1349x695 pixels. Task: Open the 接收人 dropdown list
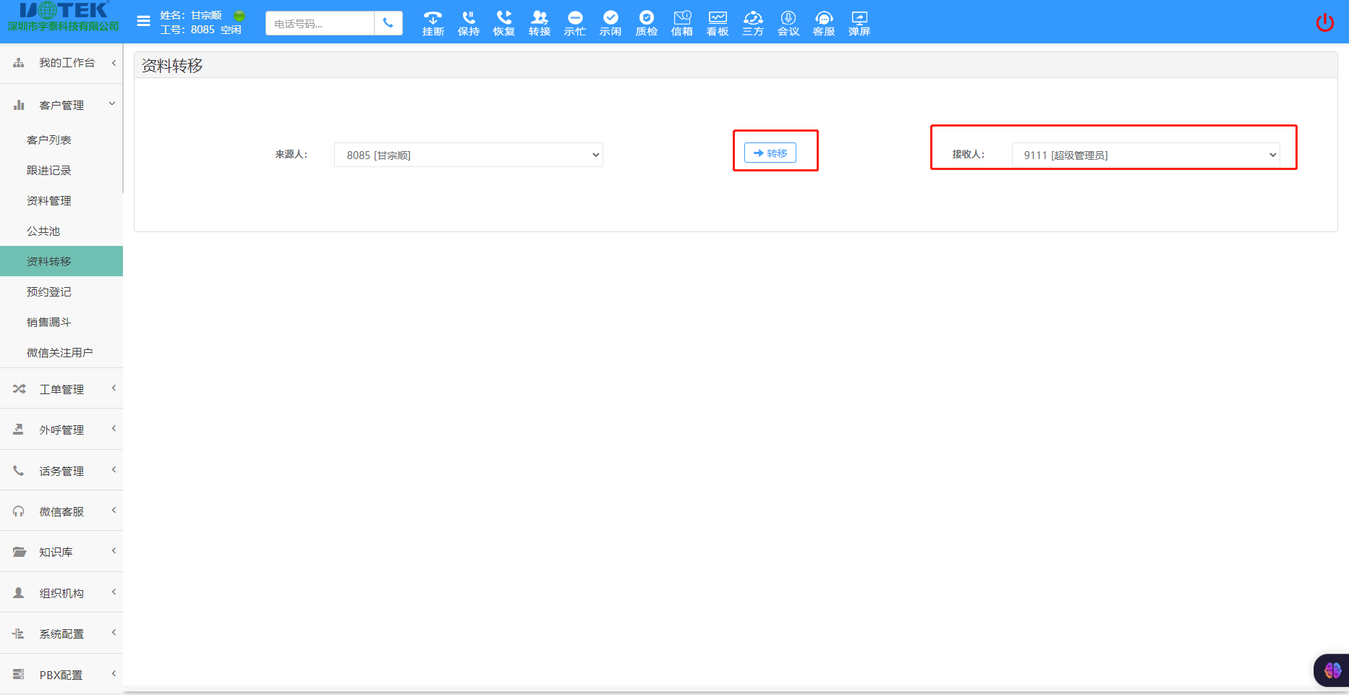[x=1145, y=155]
